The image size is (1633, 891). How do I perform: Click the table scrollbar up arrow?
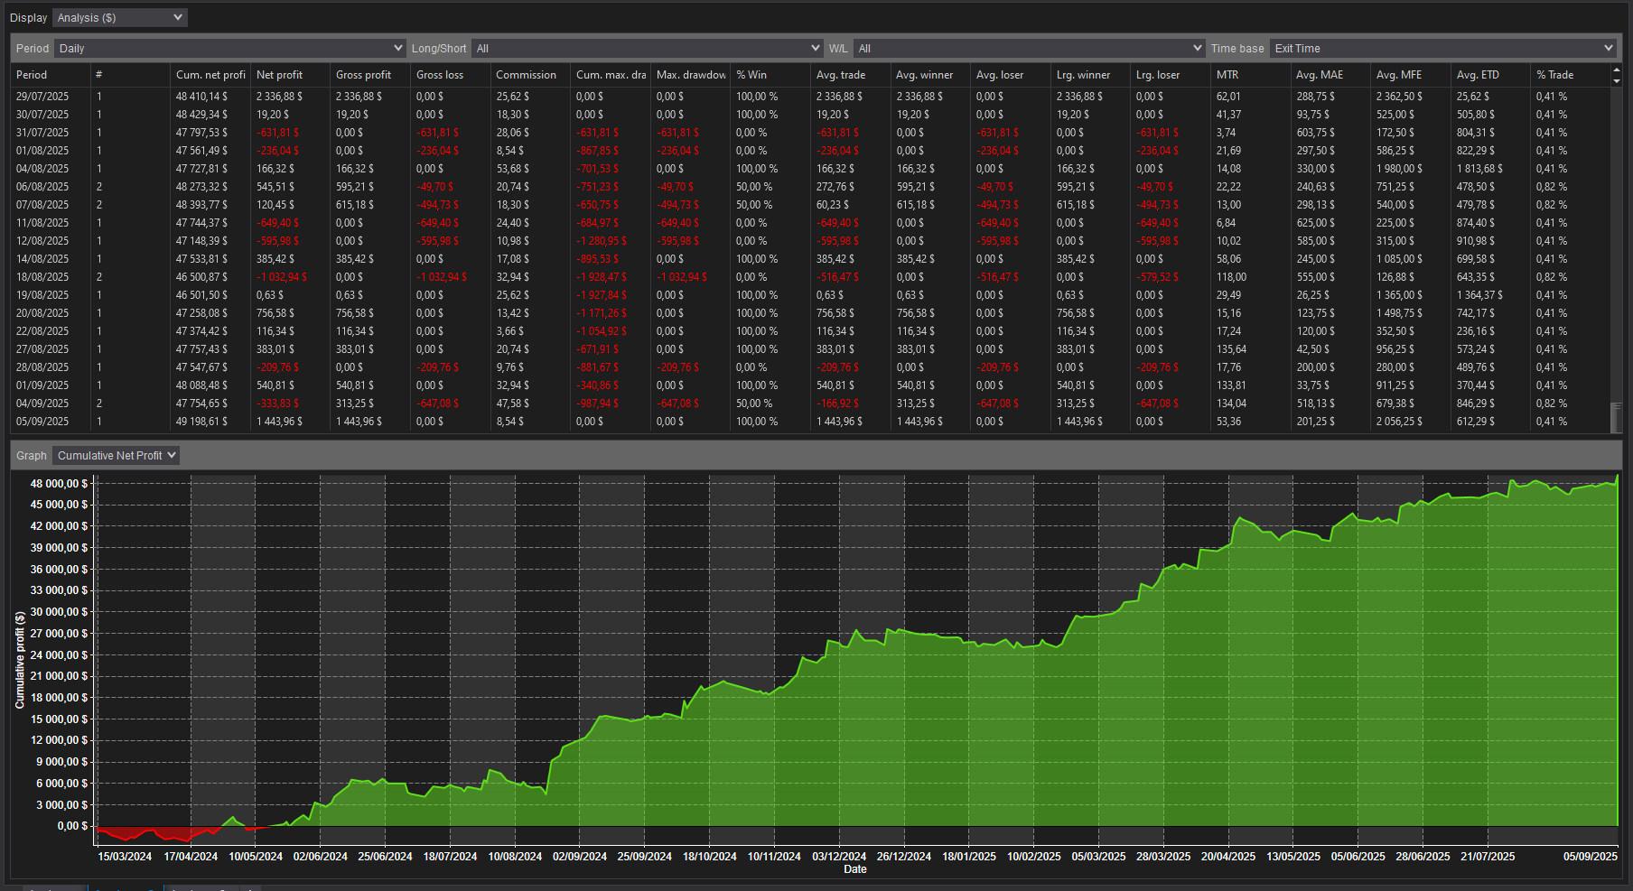click(1616, 70)
